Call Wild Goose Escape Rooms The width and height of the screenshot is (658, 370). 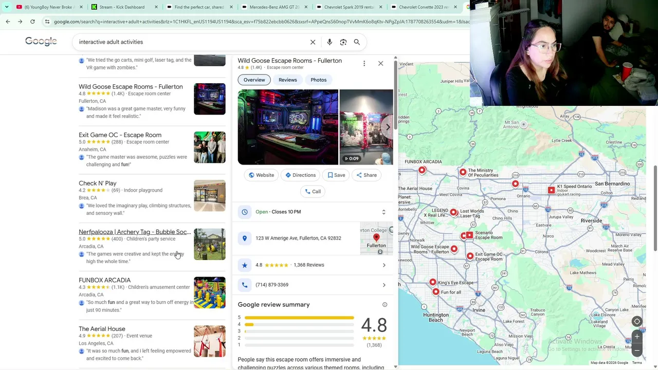[313, 192]
